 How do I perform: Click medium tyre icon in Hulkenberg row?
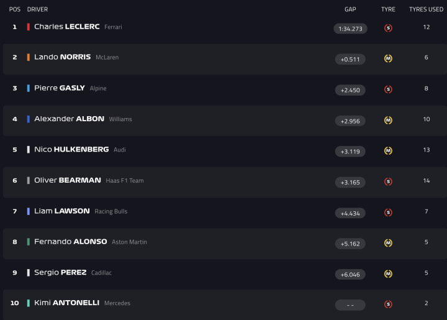pyautogui.click(x=388, y=151)
